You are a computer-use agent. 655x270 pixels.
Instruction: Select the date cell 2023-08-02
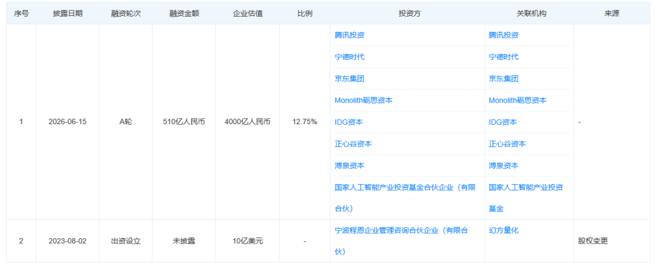point(68,241)
